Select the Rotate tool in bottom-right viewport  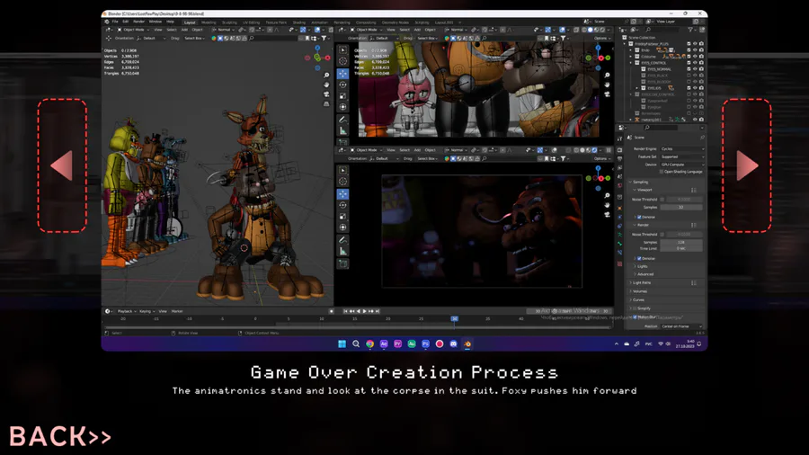pos(342,205)
